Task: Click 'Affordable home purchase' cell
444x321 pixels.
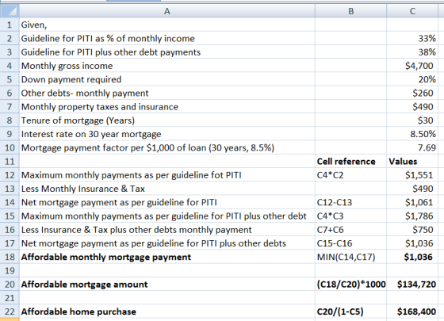Action: point(167,311)
